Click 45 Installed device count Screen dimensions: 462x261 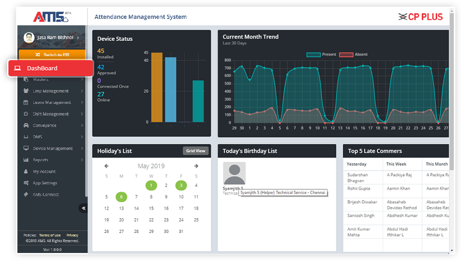(101, 51)
